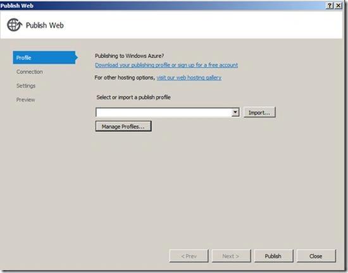Open Manage Profiles... dialog
This screenshot has height=273, width=348.
pos(123,126)
